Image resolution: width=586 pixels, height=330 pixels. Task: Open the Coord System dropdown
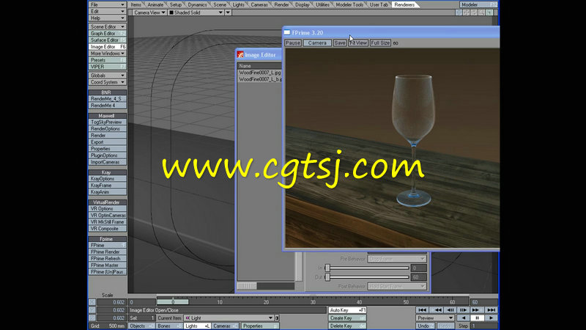point(107,82)
